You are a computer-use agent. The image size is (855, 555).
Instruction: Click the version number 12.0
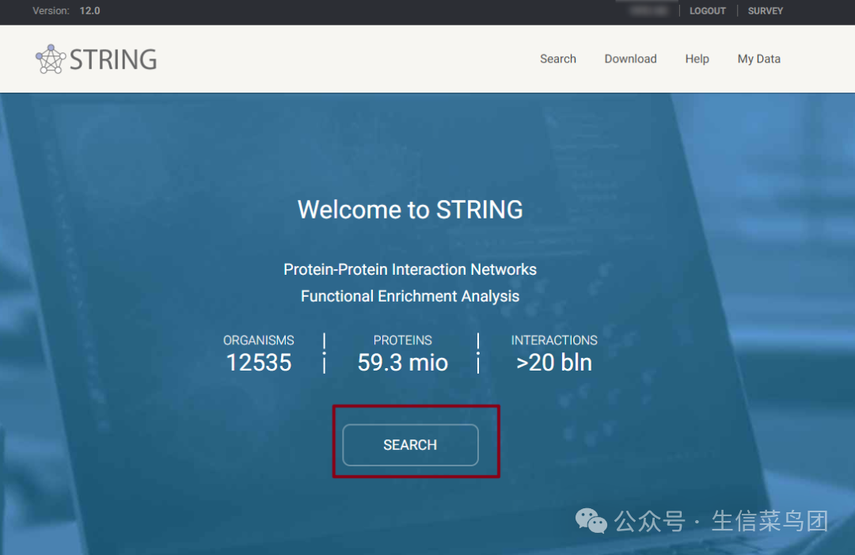(89, 11)
